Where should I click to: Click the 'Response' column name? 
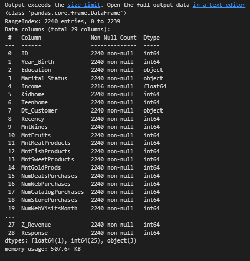point(34,233)
